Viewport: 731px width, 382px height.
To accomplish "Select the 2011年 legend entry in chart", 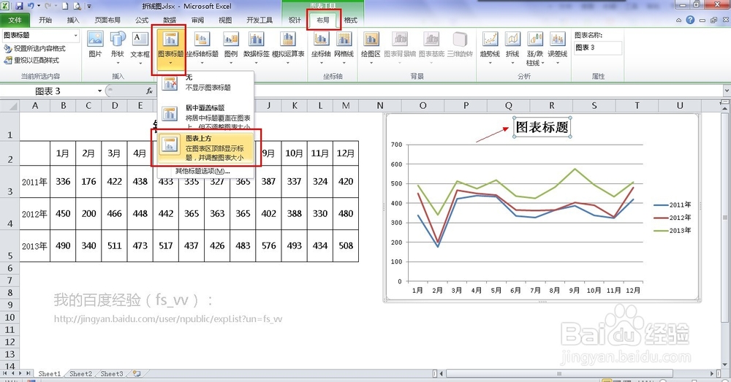I will coord(673,205).
